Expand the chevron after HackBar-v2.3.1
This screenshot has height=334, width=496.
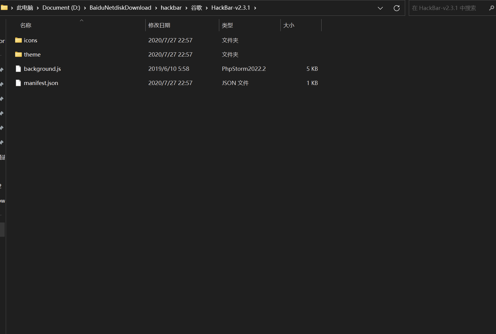pyautogui.click(x=255, y=8)
